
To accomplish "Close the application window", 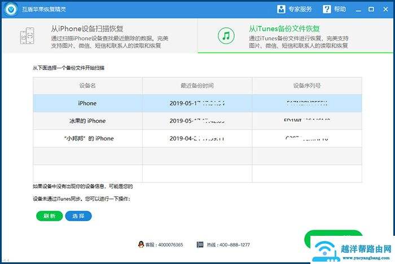I will coord(385,10).
